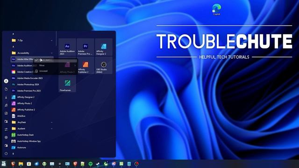Select the top highlighted context menu entry
Viewport: 299px width, 168px height.
pos(56,61)
